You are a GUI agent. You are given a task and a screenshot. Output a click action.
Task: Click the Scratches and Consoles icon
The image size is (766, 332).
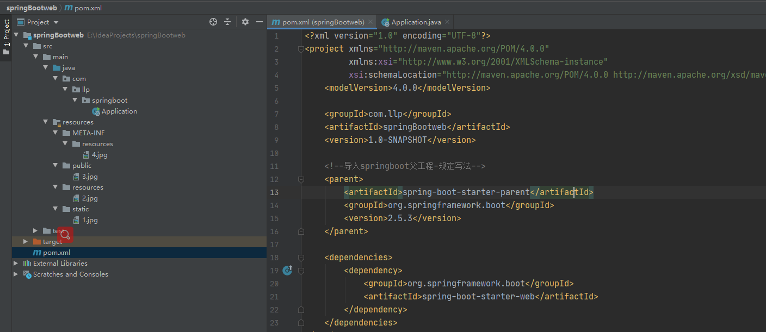(x=27, y=274)
